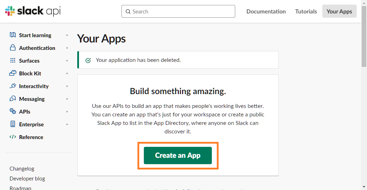
Task: Click the Start learning book icon
Action: [x=13, y=35]
